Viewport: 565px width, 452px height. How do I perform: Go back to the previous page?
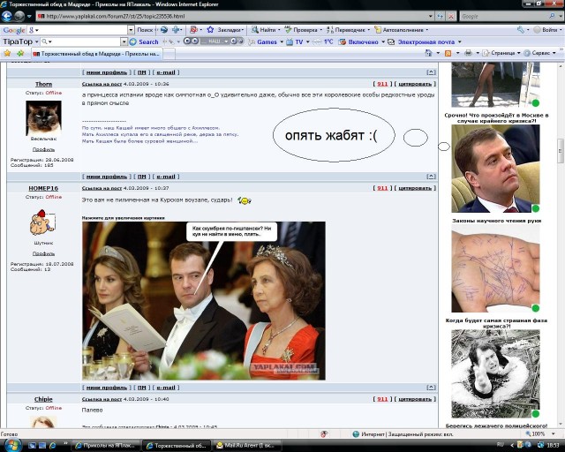[x=6, y=16]
